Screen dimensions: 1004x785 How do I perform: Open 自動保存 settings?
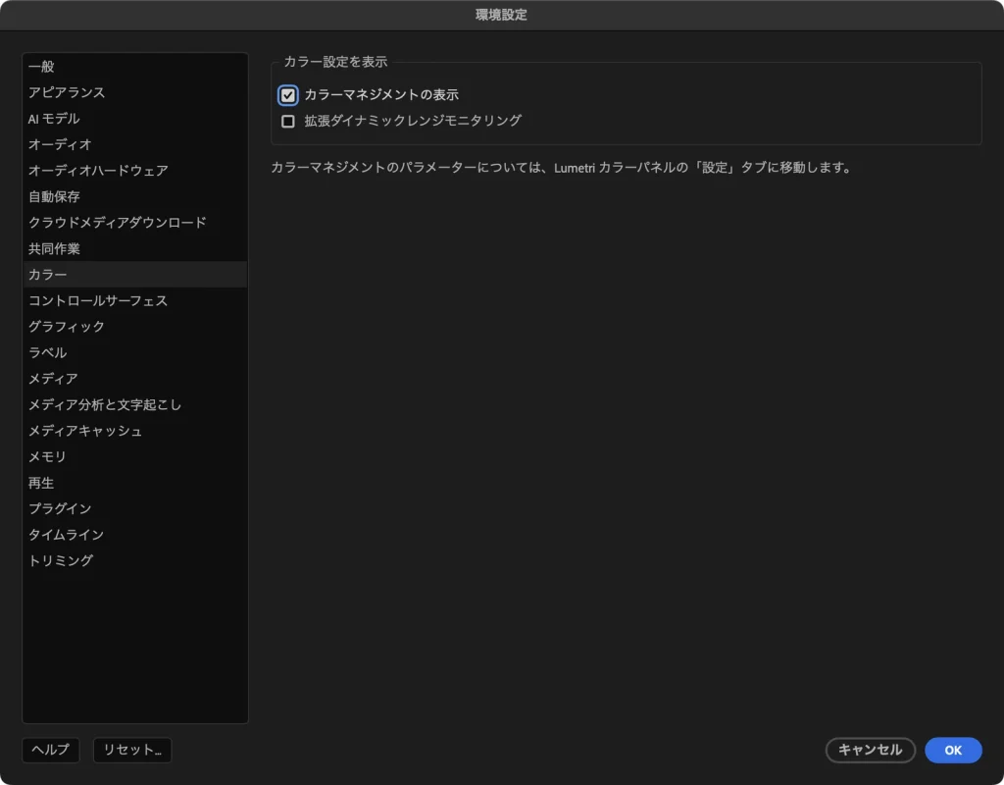(134, 196)
